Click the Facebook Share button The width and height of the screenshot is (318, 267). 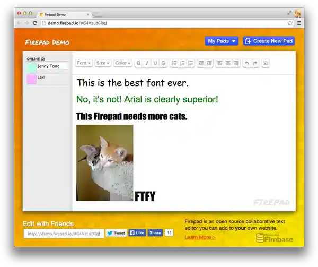pyautogui.click(x=155, y=232)
